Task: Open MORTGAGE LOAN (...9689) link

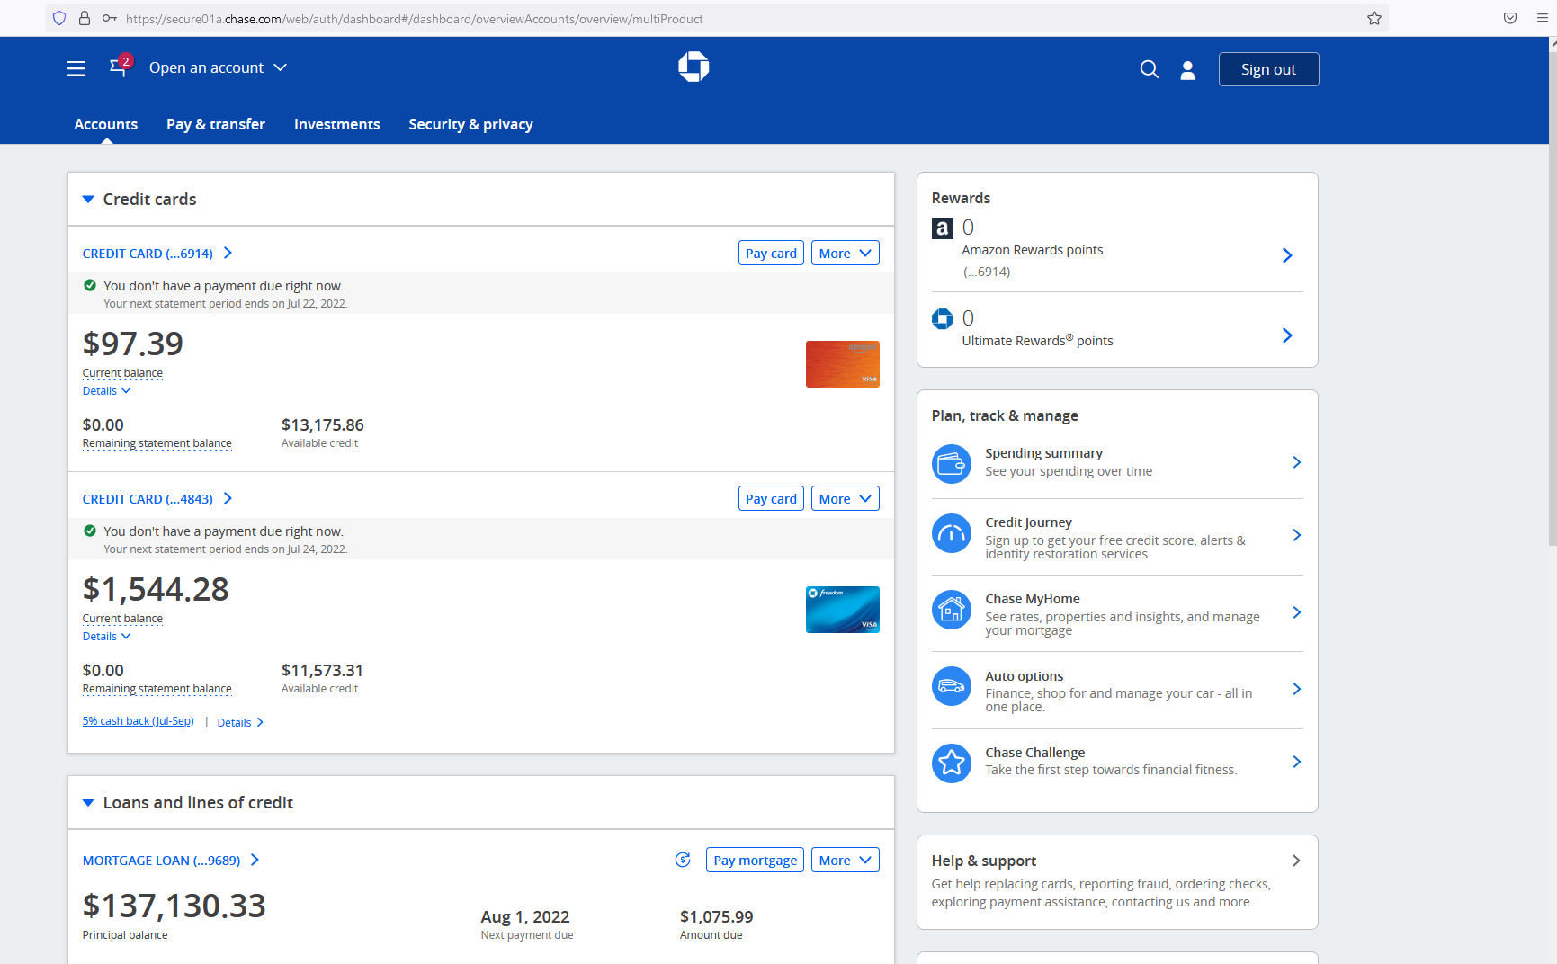Action: coord(171,861)
